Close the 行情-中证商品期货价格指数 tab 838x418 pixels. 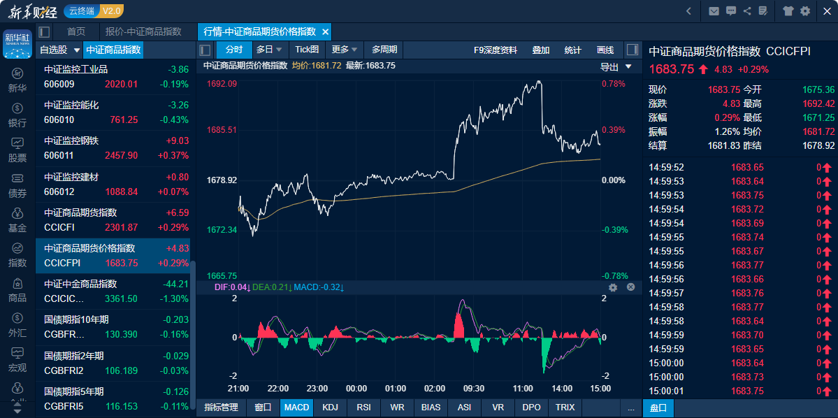pyautogui.click(x=325, y=31)
